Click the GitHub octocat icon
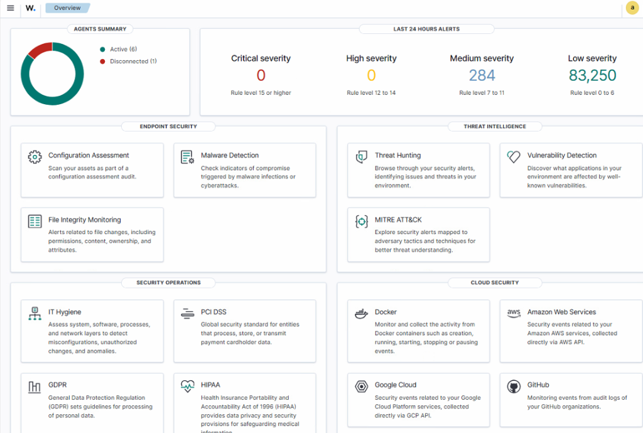 514,387
